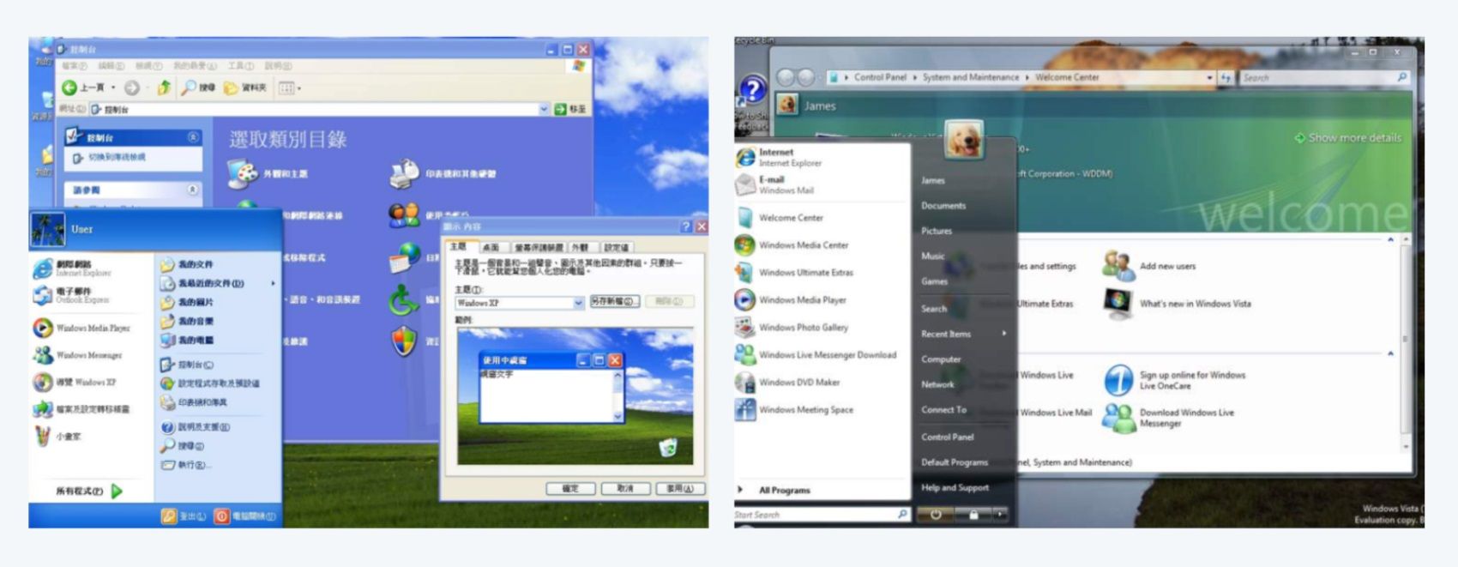The image size is (1458, 567).
Task: Expand 我最近的文件 submenu arrow
Action: click(273, 283)
